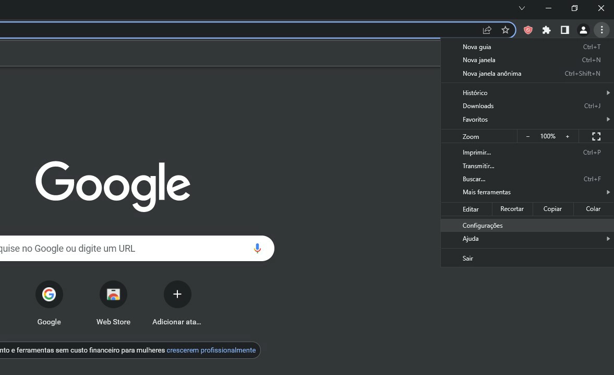Open the tab search chevron in title bar
Screen dimensions: 614x375
pos(522,8)
